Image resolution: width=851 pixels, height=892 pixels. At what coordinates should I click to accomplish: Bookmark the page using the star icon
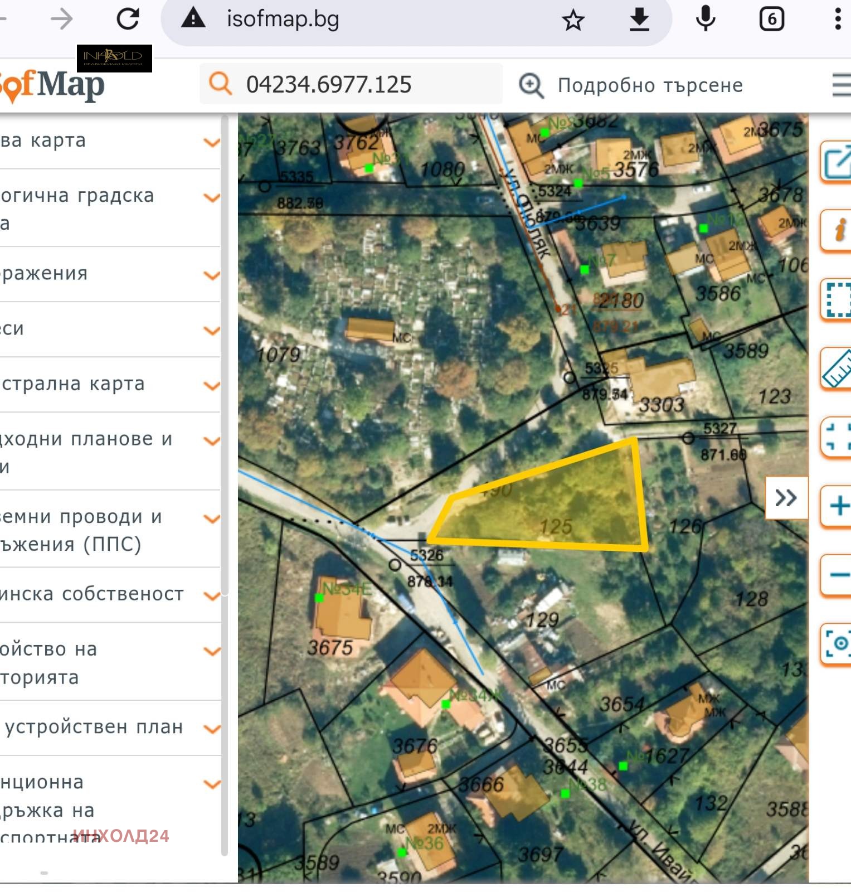[x=572, y=21]
